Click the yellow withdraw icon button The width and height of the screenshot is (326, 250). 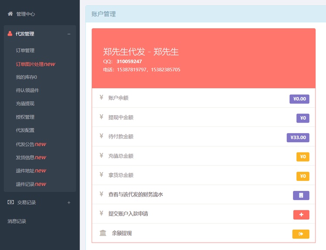pos(301,234)
